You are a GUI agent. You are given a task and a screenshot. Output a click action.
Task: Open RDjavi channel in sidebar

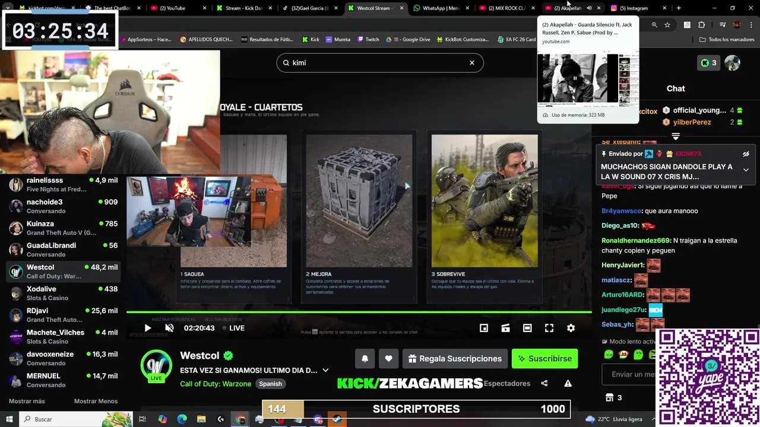(63, 315)
